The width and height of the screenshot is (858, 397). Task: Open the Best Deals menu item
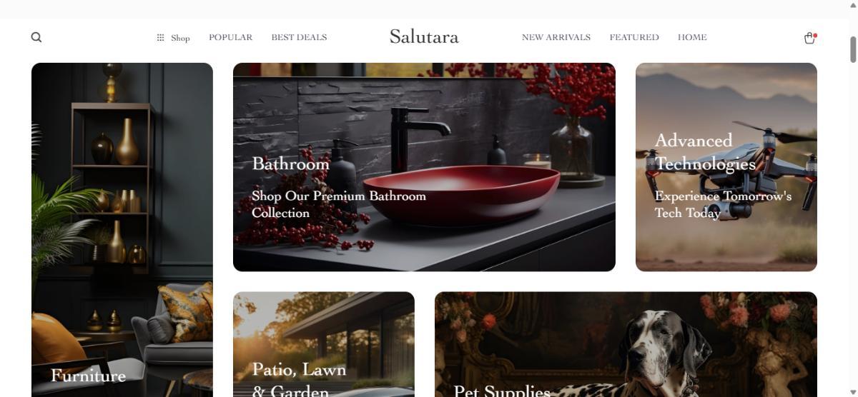[x=299, y=37]
